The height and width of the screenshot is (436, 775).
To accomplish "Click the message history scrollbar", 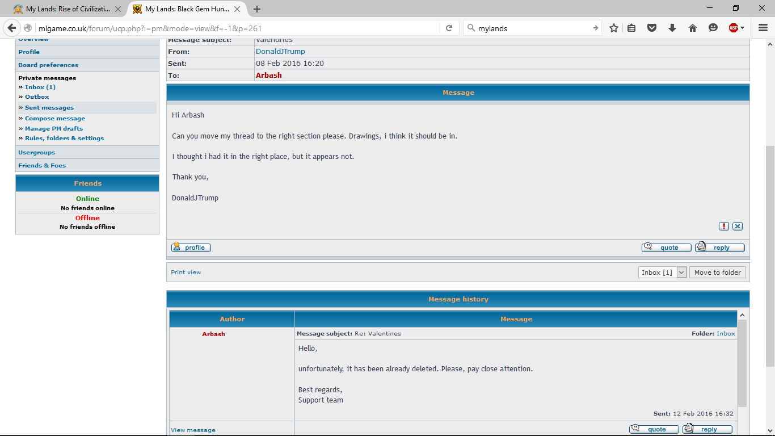I will pos(742,363).
